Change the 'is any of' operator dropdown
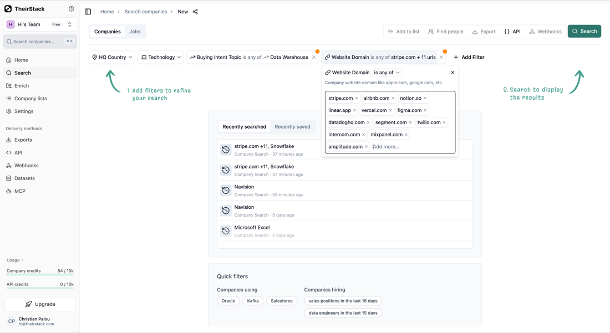 click(387, 73)
